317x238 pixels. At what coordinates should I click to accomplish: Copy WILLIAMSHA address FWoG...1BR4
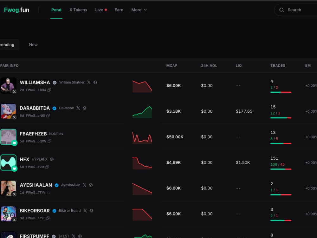(x=49, y=90)
